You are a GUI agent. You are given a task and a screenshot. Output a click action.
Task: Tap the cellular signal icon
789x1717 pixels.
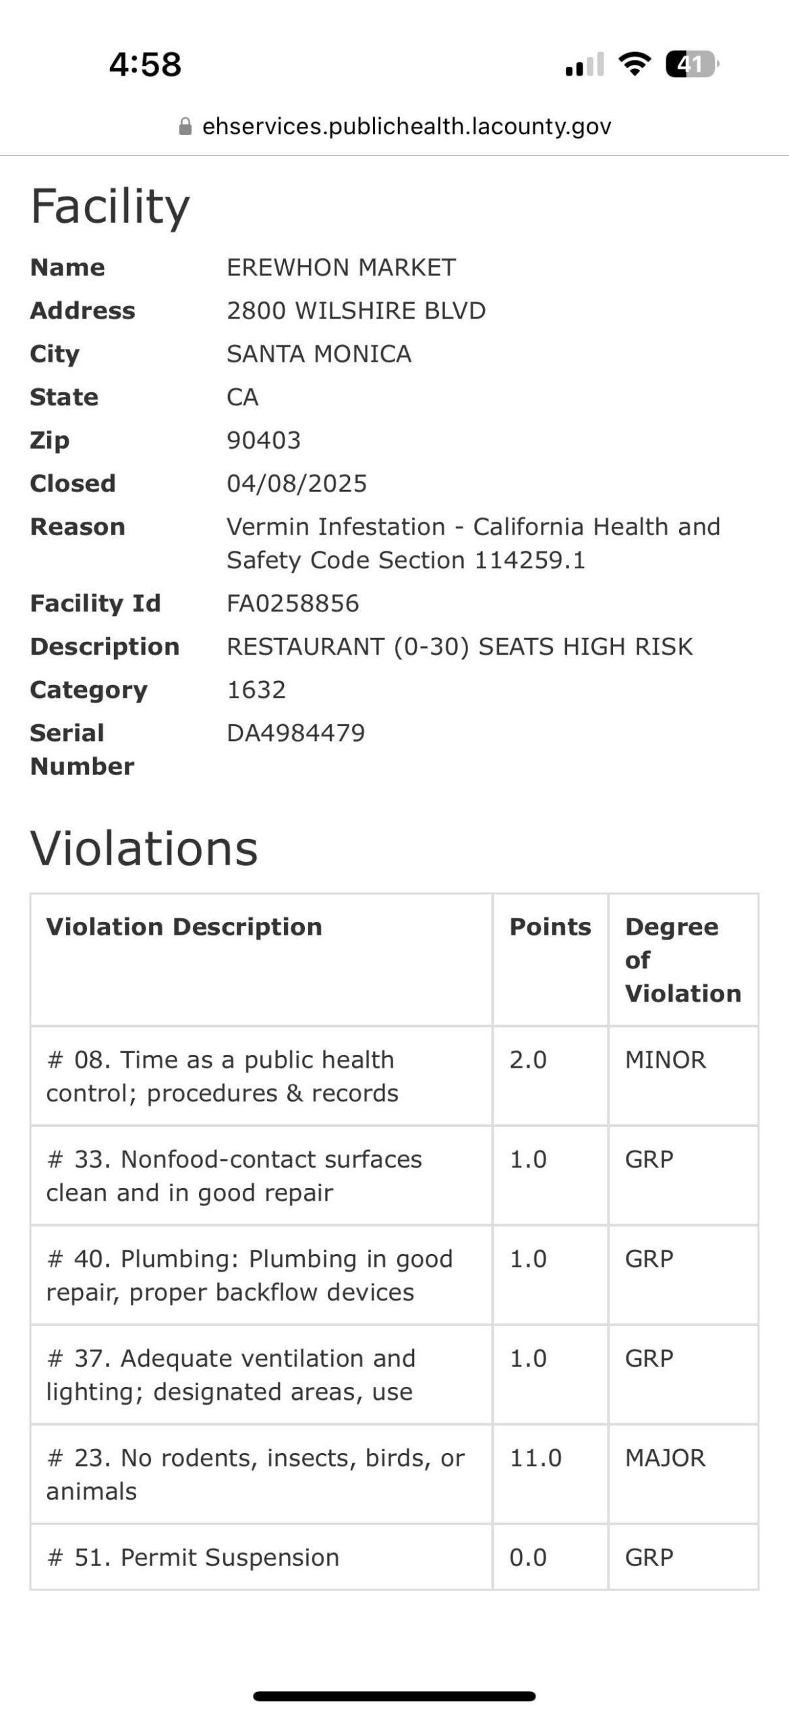(583, 64)
